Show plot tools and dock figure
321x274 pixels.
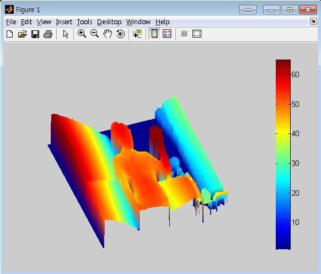coord(197,34)
